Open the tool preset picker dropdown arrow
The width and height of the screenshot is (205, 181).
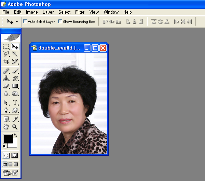pos(17,22)
